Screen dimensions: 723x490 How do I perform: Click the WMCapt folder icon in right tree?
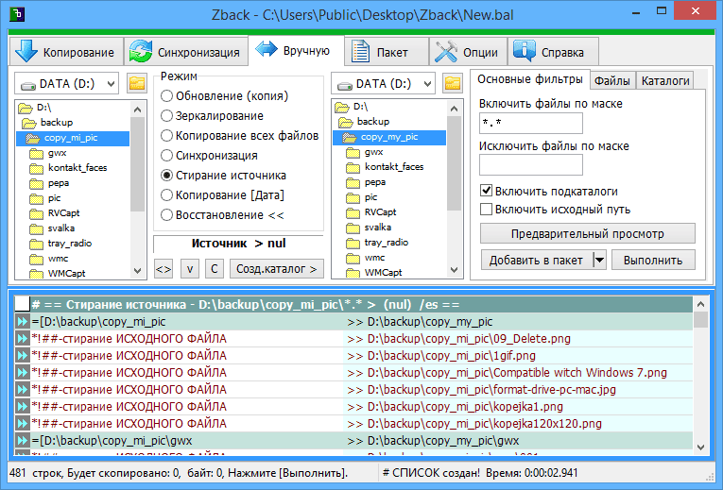point(353,274)
